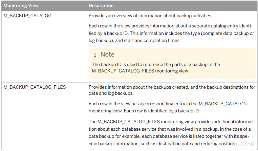Click the paragraph beginning 'The M_BACKUP_CATALOG_FILES monitoring view provides'
Image resolution: width=258 pixels, height=151 pixels.
[170, 133]
